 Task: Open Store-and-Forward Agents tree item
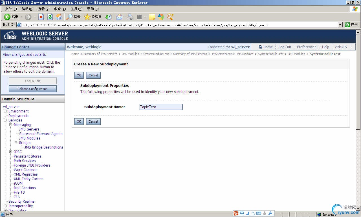click(41, 134)
